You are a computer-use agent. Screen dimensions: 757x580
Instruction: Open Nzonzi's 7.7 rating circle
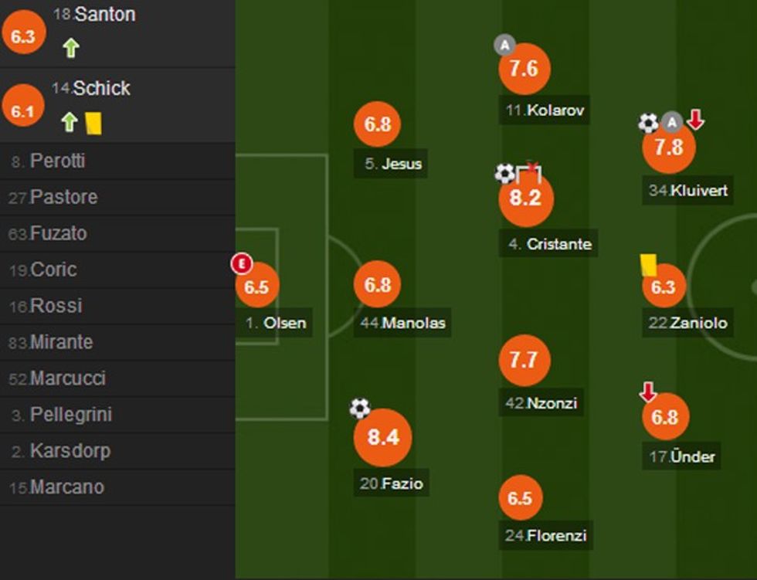click(524, 361)
